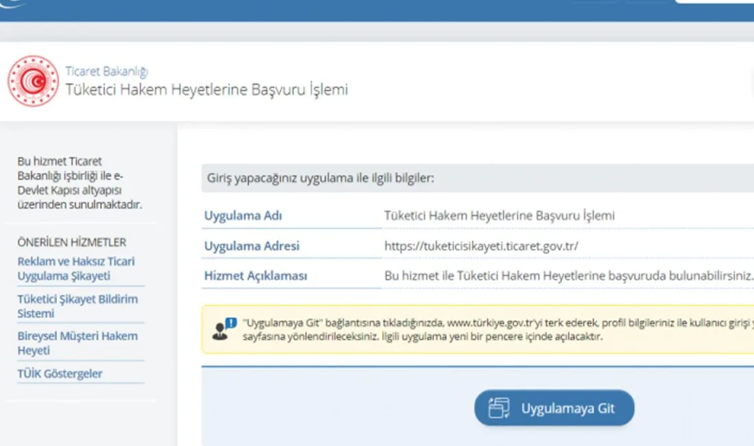
Task: Click the Uygulama Adı label
Action: click(242, 215)
